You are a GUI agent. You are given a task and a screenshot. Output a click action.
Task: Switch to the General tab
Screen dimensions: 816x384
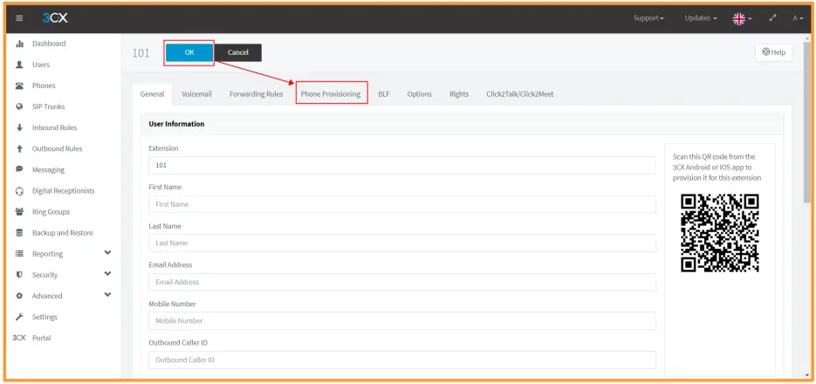tap(153, 94)
